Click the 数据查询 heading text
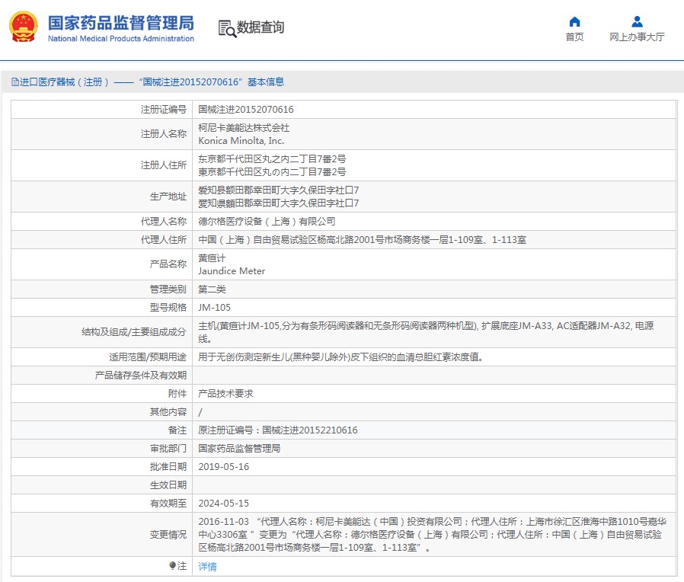 point(260,27)
